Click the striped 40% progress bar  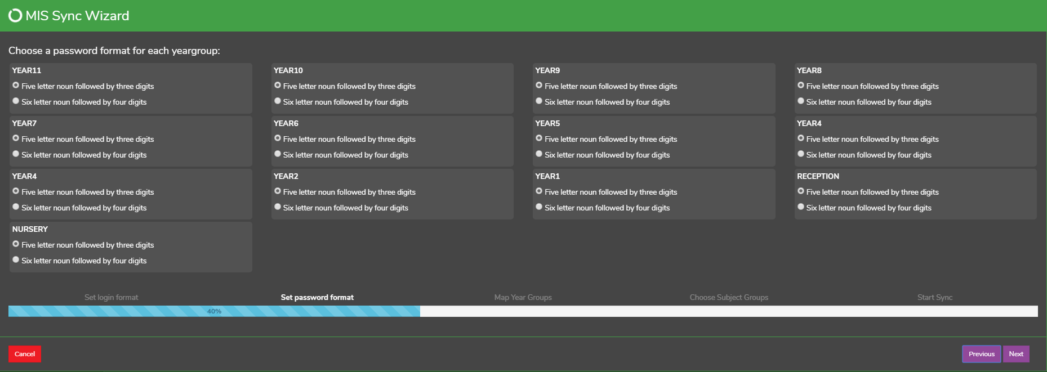[214, 311]
